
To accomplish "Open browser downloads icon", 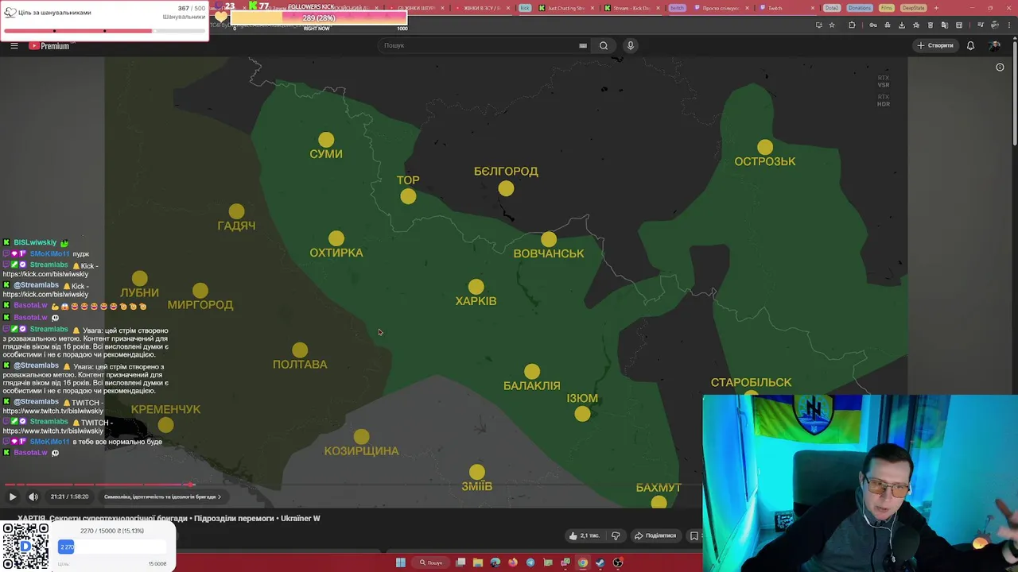I will point(901,25).
